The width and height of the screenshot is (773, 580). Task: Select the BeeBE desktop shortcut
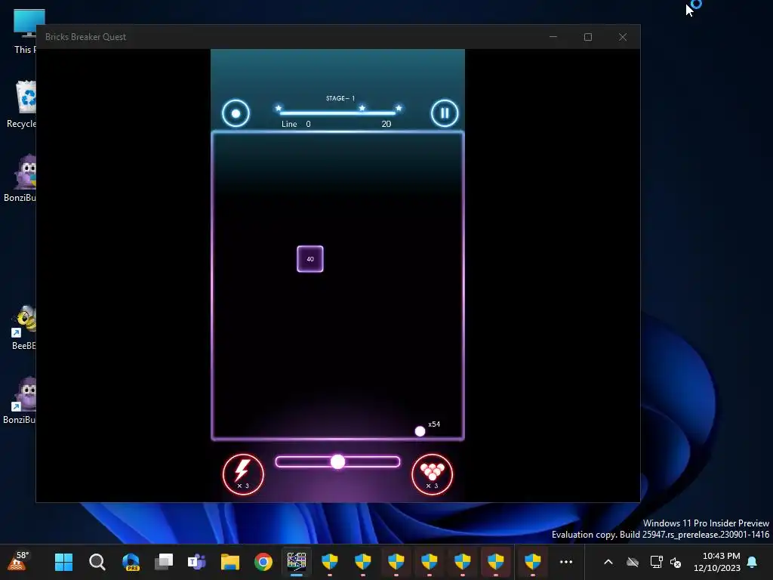point(23,328)
